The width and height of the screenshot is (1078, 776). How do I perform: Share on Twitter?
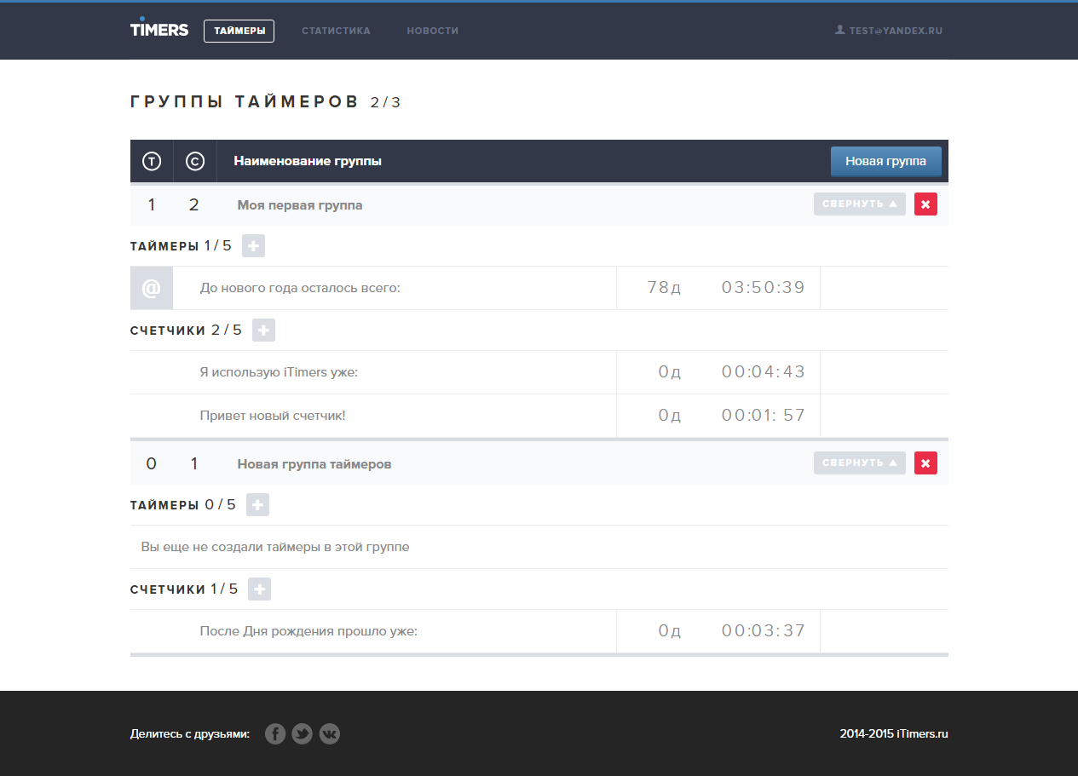(x=302, y=733)
